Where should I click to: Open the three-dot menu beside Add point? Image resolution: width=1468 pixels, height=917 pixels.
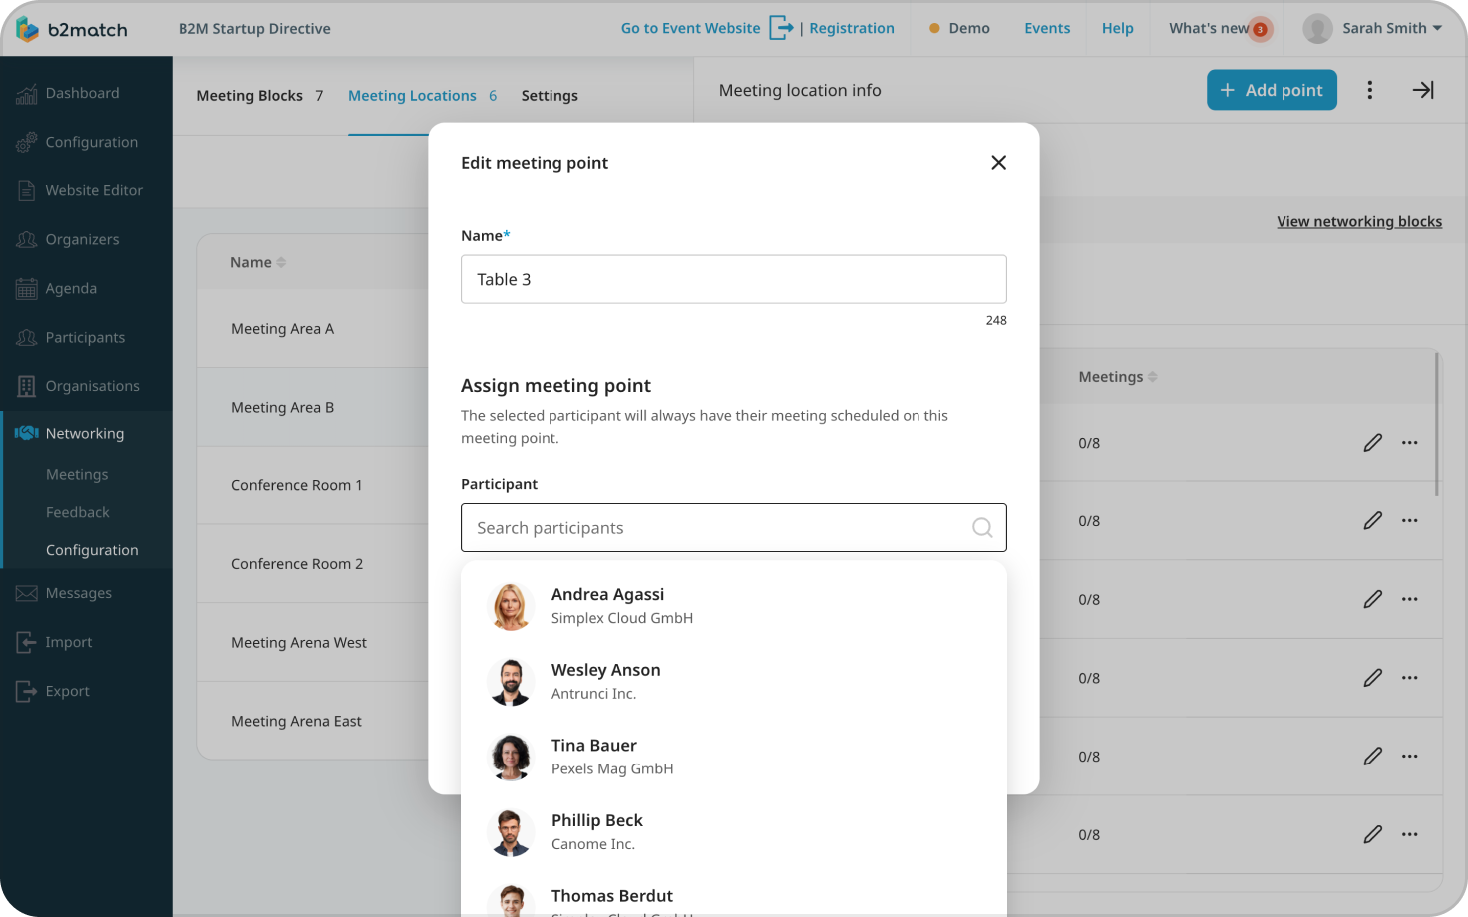pyautogui.click(x=1369, y=90)
